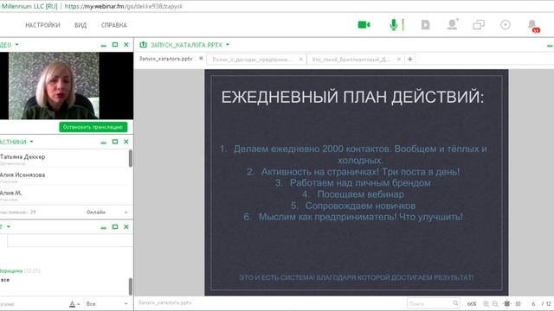Viewport: 554px width, 311px height.
Task: Switch to the second presentation tab
Action: click(252, 60)
